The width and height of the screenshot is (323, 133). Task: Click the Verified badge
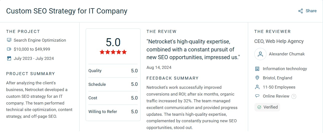click(267, 107)
